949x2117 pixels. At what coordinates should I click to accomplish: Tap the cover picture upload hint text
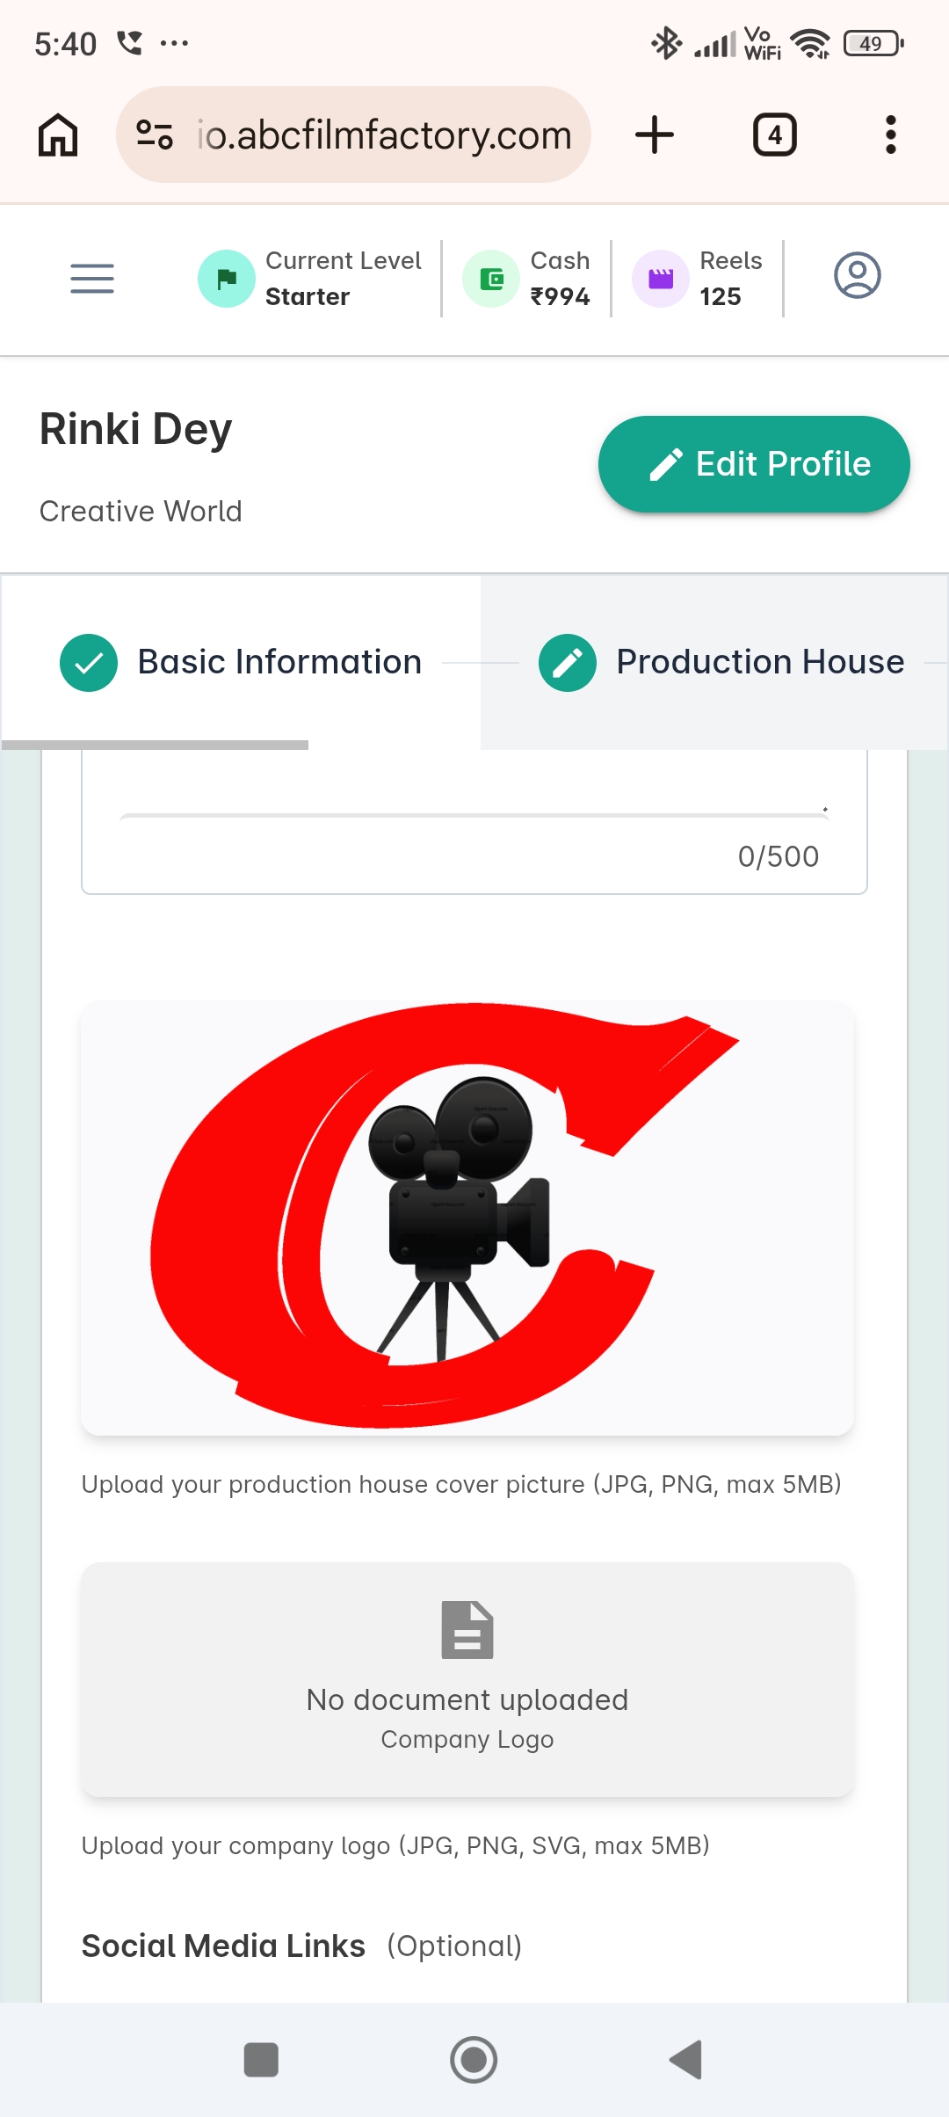(x=461, y=1484)
